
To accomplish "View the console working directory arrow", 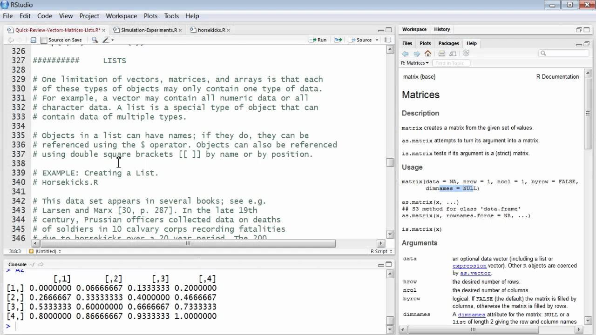I will pyautogui.click(x=41, y=265).
